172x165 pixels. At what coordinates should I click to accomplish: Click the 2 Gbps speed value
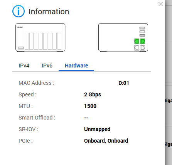(93, 94)
